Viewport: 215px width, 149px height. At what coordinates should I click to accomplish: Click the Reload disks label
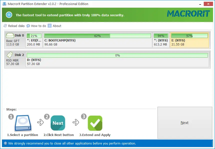click(16, 26)
